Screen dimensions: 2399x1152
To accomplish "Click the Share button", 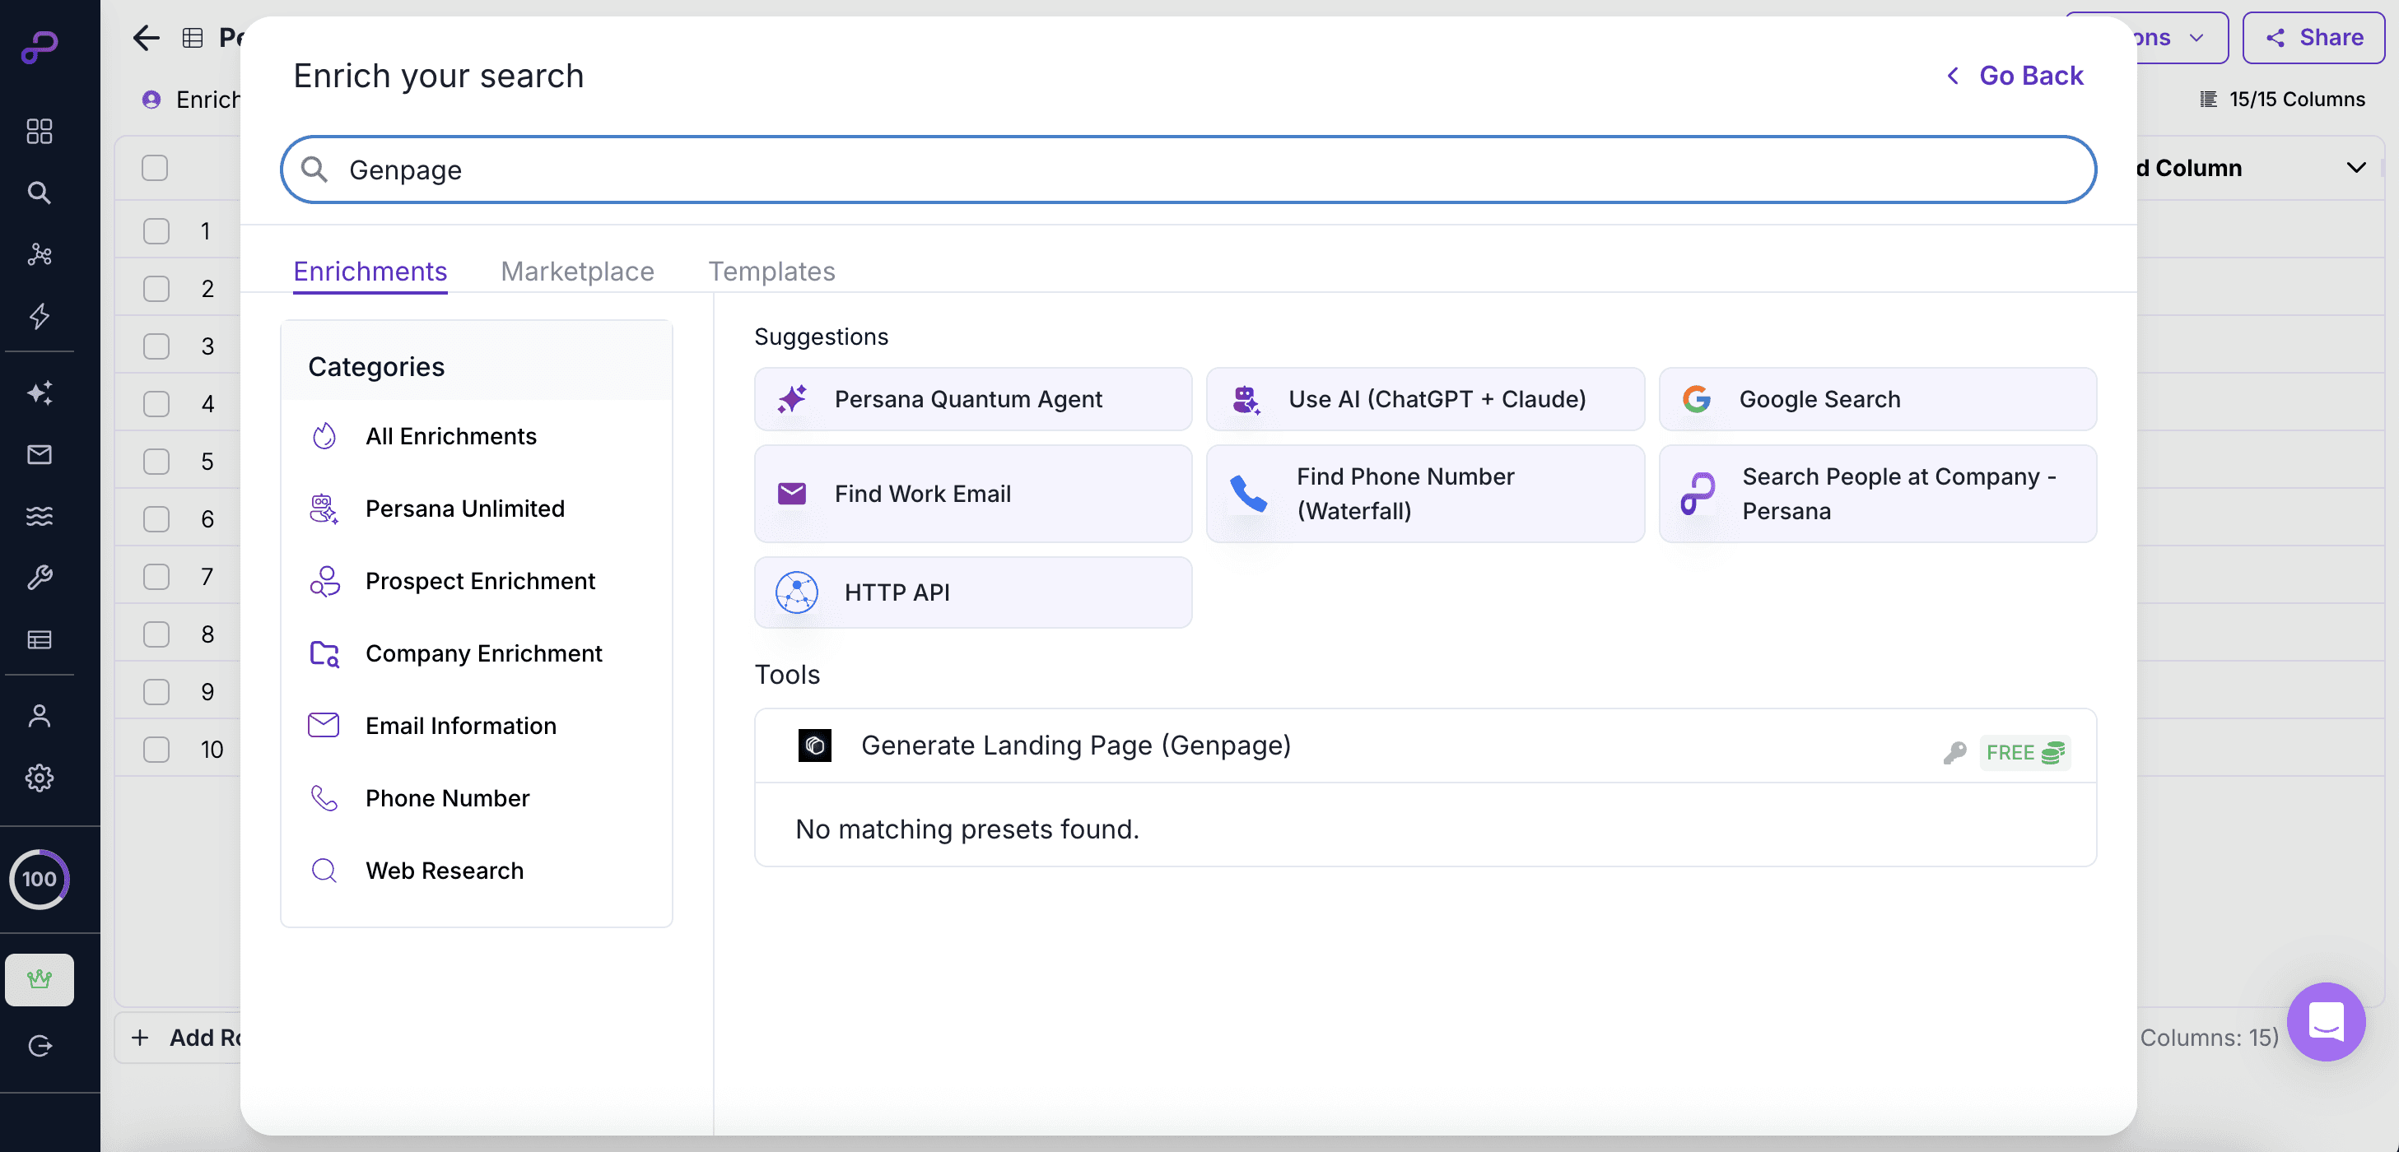I will [2313, 37].
